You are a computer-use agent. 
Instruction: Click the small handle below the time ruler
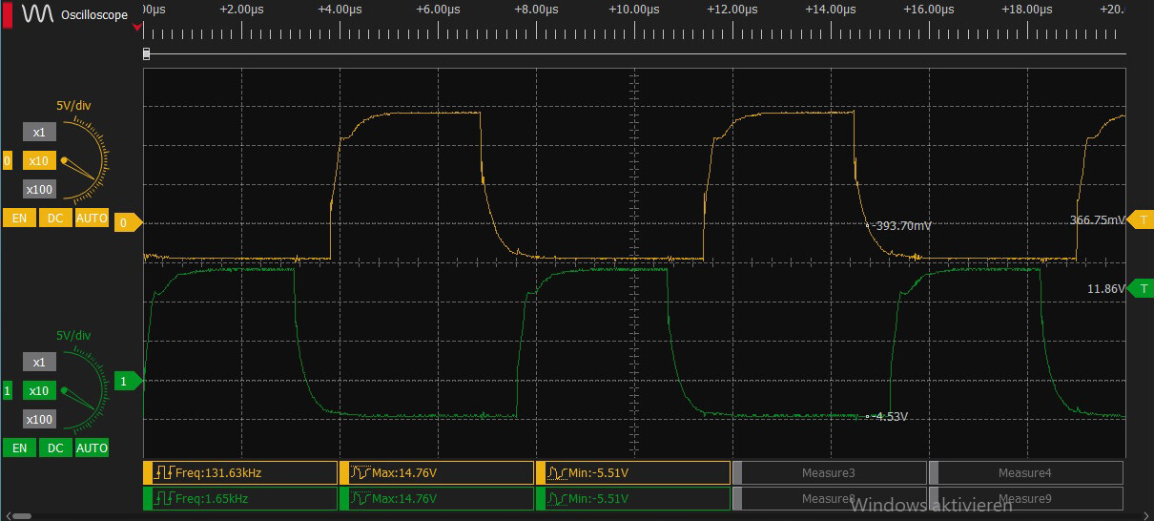146,54
